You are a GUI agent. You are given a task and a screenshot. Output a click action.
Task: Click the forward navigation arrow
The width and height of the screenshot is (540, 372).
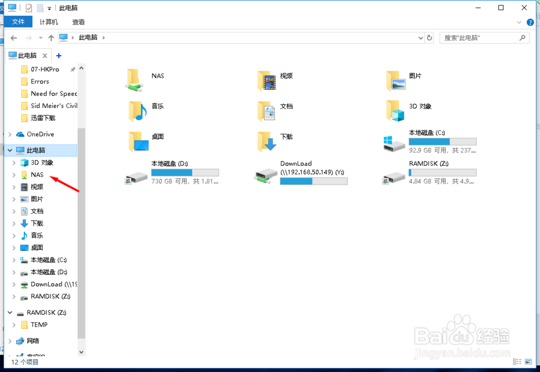click(x=29, y=38)
